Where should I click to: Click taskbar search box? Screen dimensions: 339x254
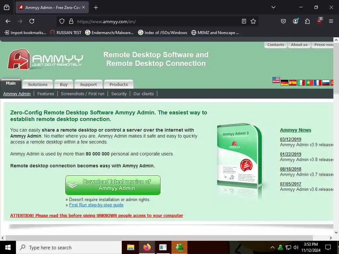coord(69,247)
